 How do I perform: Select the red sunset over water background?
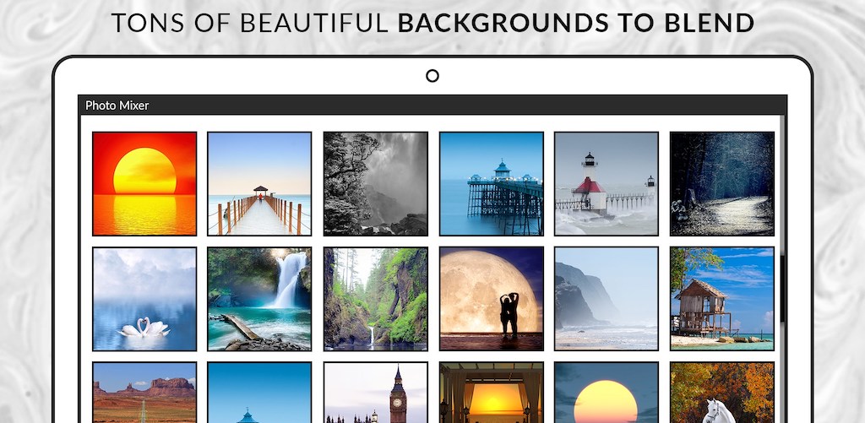(144, 184)
